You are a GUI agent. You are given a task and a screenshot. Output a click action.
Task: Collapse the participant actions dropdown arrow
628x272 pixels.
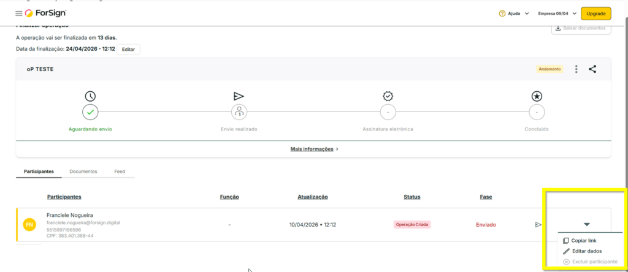coord(586,225)
